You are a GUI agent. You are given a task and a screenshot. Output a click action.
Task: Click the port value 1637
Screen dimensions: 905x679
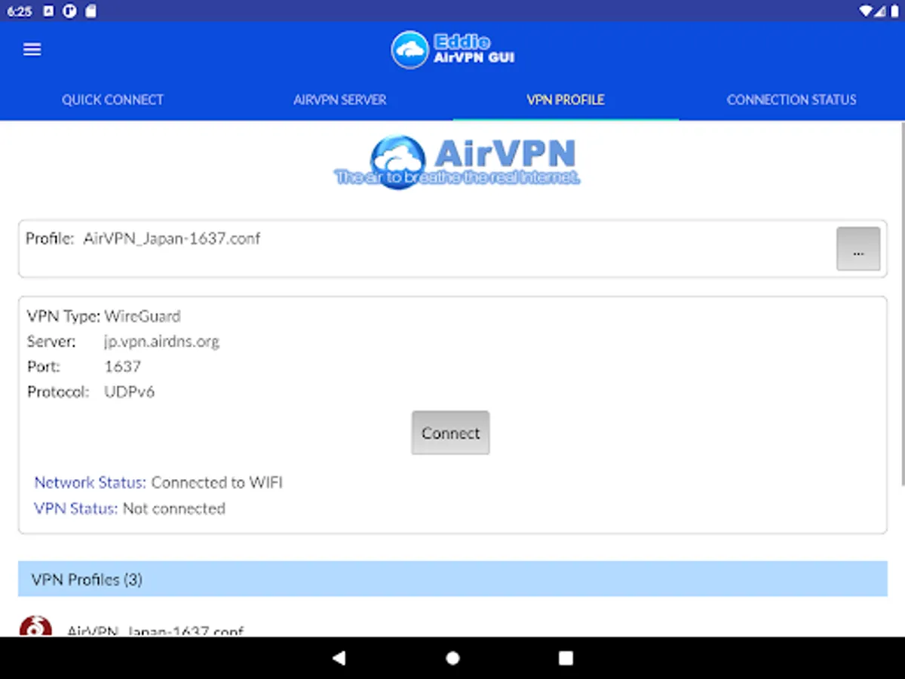(122, 367)
